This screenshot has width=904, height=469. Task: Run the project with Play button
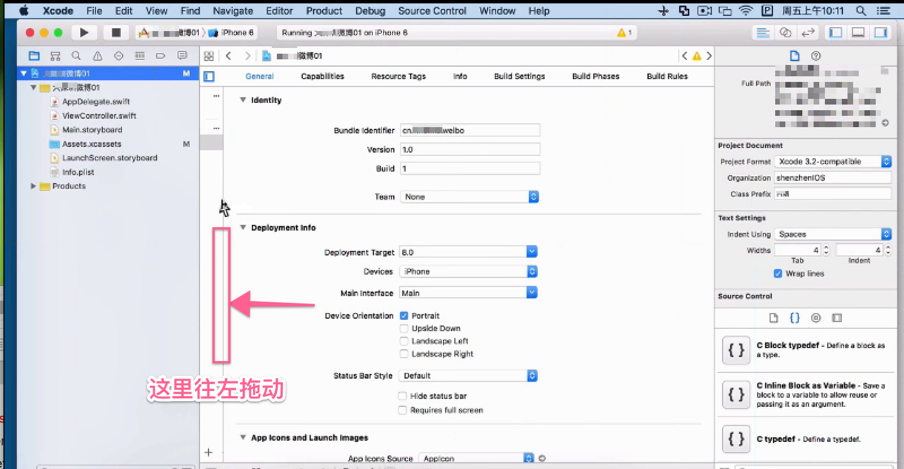[84, 33]
